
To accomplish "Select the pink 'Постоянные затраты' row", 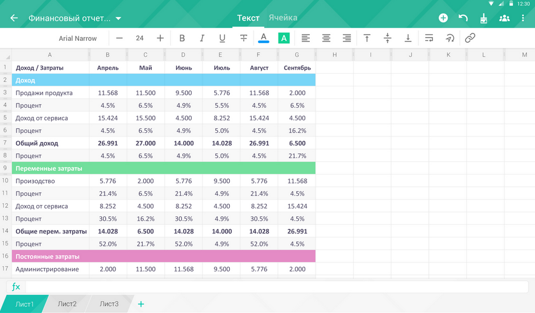I will click(x=163, y=256).
